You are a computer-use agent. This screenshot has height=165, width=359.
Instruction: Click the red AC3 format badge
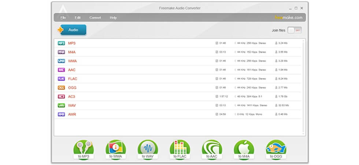point(62,96)
